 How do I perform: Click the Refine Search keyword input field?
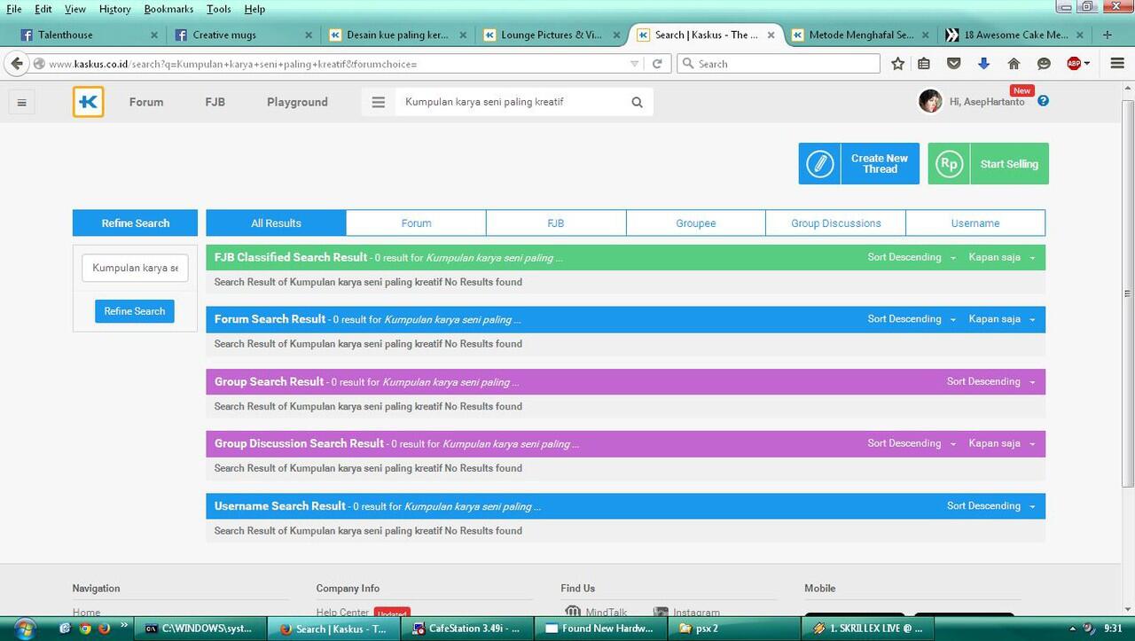(135, 268)
